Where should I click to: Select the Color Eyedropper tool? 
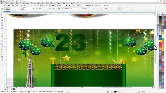click(x=2, y=49)
